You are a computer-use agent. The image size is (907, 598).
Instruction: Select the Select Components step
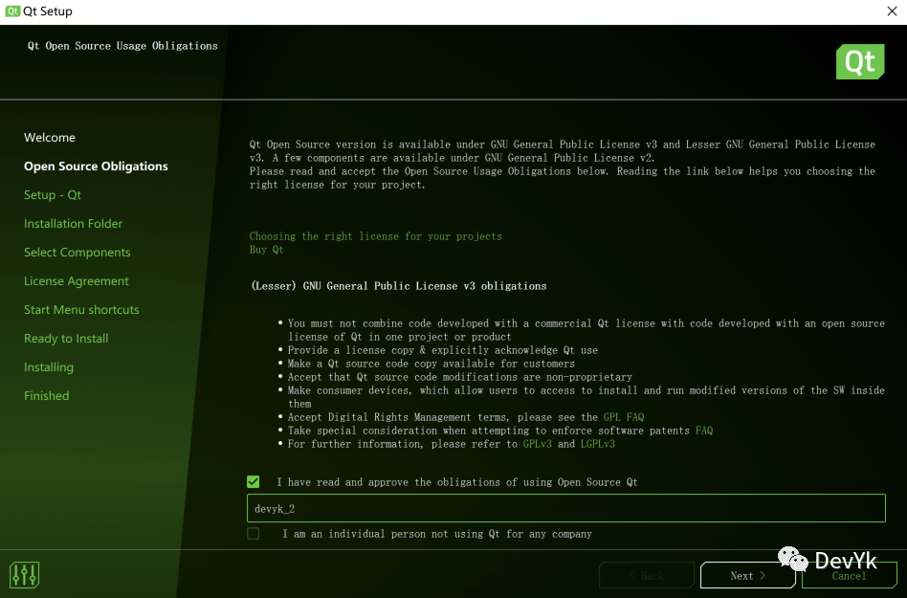point(77,253)
